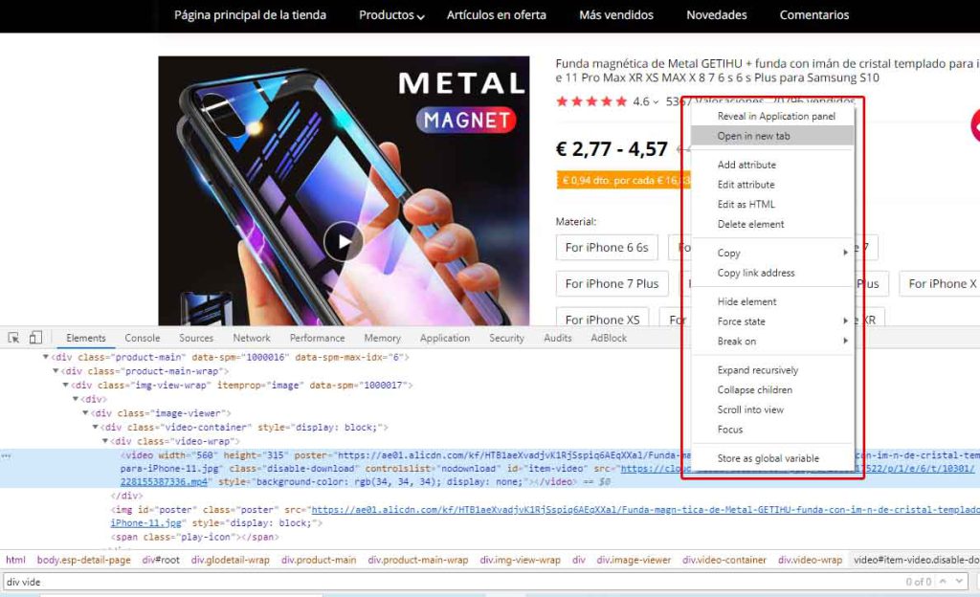The width and height of the screenshot is (980, 597).
Task: Switch to the Network tab
Action: [x=252, y=338]
